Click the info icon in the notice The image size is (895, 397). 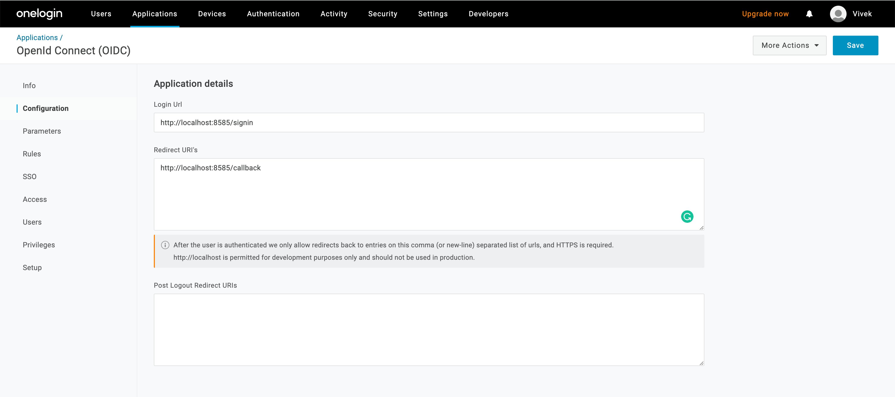[x=165, y=245]
